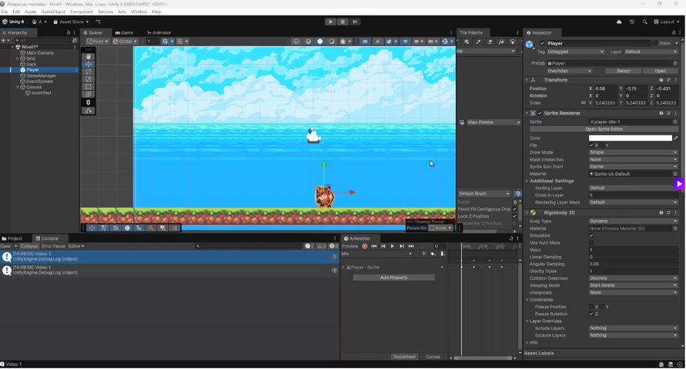Open the Body Type dropdown showing Dynamic
686x369 pixels.
click(x=633, y=221)
